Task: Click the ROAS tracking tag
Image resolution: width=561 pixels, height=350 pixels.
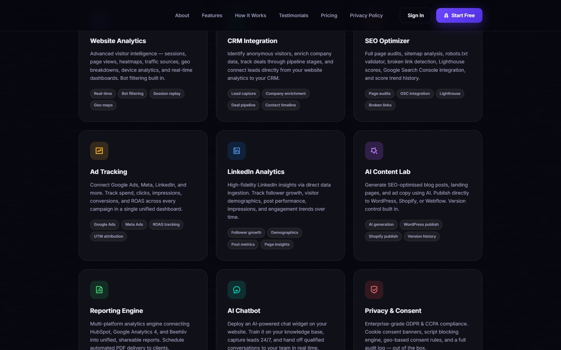Action: coord(166,225)
